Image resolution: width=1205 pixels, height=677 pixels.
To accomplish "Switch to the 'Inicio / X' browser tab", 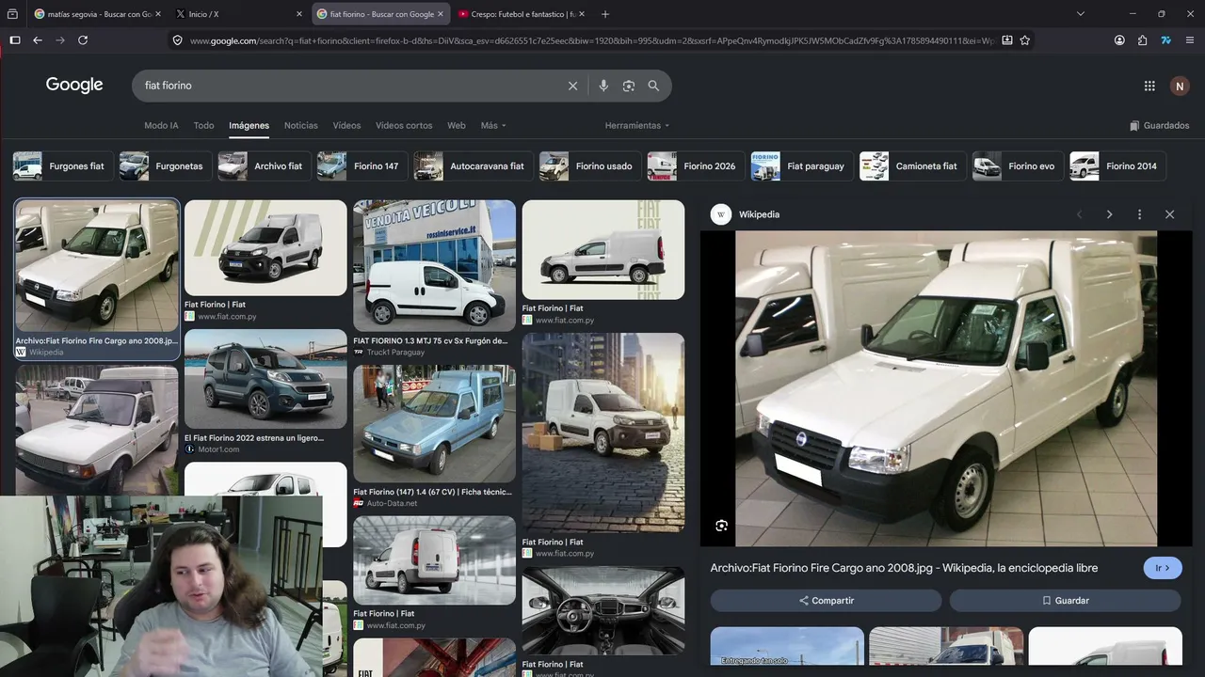I will point(239,14).
